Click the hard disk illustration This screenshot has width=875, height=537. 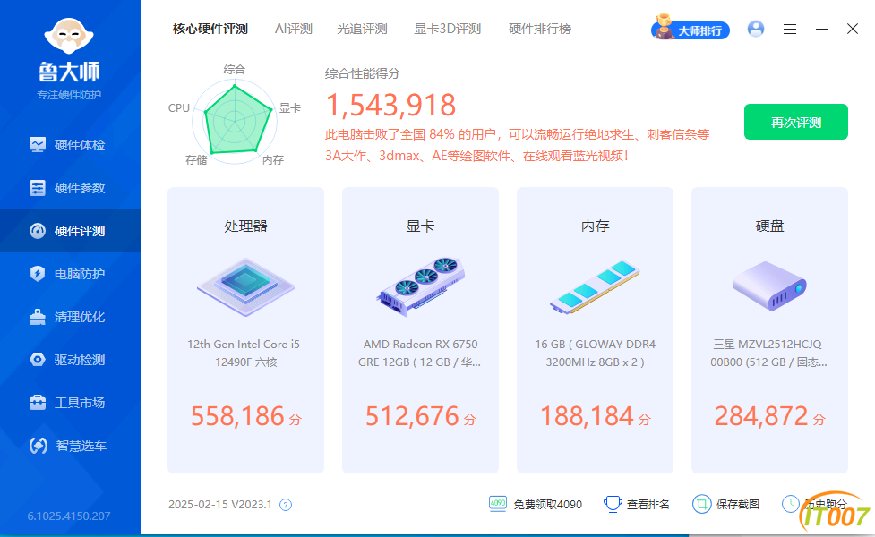769,286
